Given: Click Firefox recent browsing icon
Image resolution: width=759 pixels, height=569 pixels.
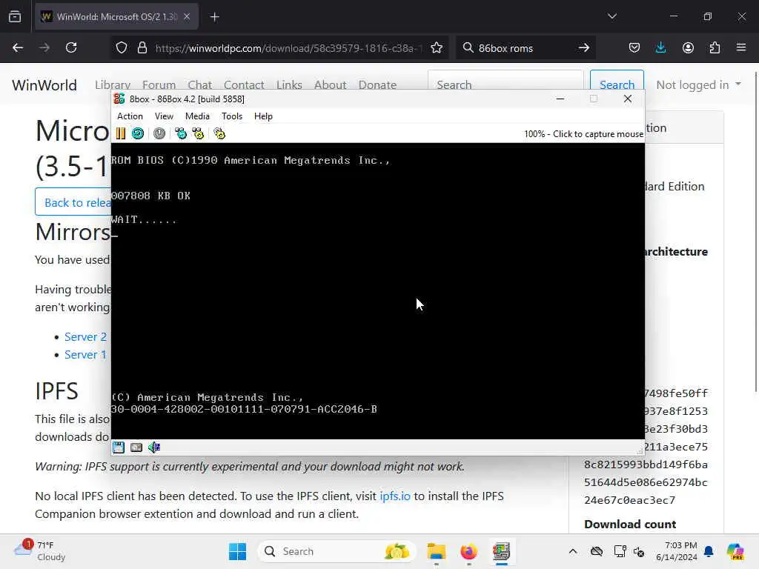Looking at the screenshot, I should [15, 16].
